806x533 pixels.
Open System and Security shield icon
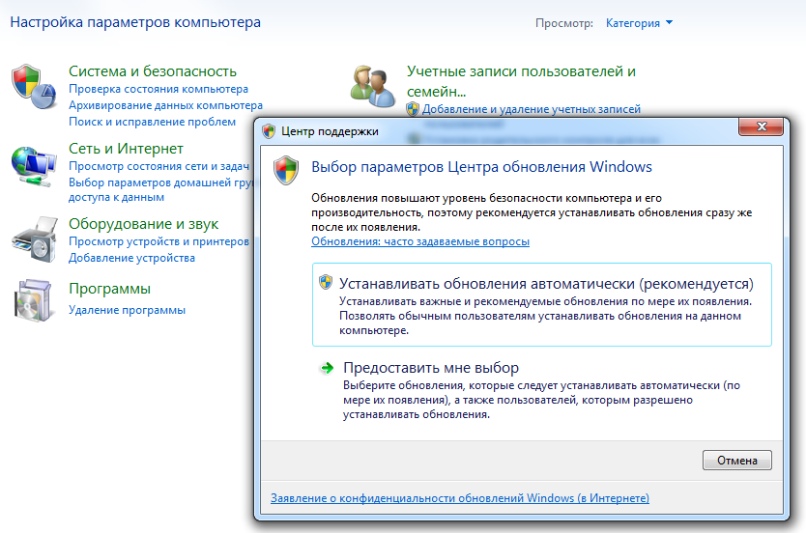[34, 86]
